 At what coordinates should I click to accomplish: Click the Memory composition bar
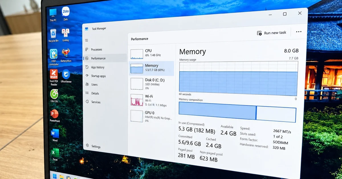(237, 112)
